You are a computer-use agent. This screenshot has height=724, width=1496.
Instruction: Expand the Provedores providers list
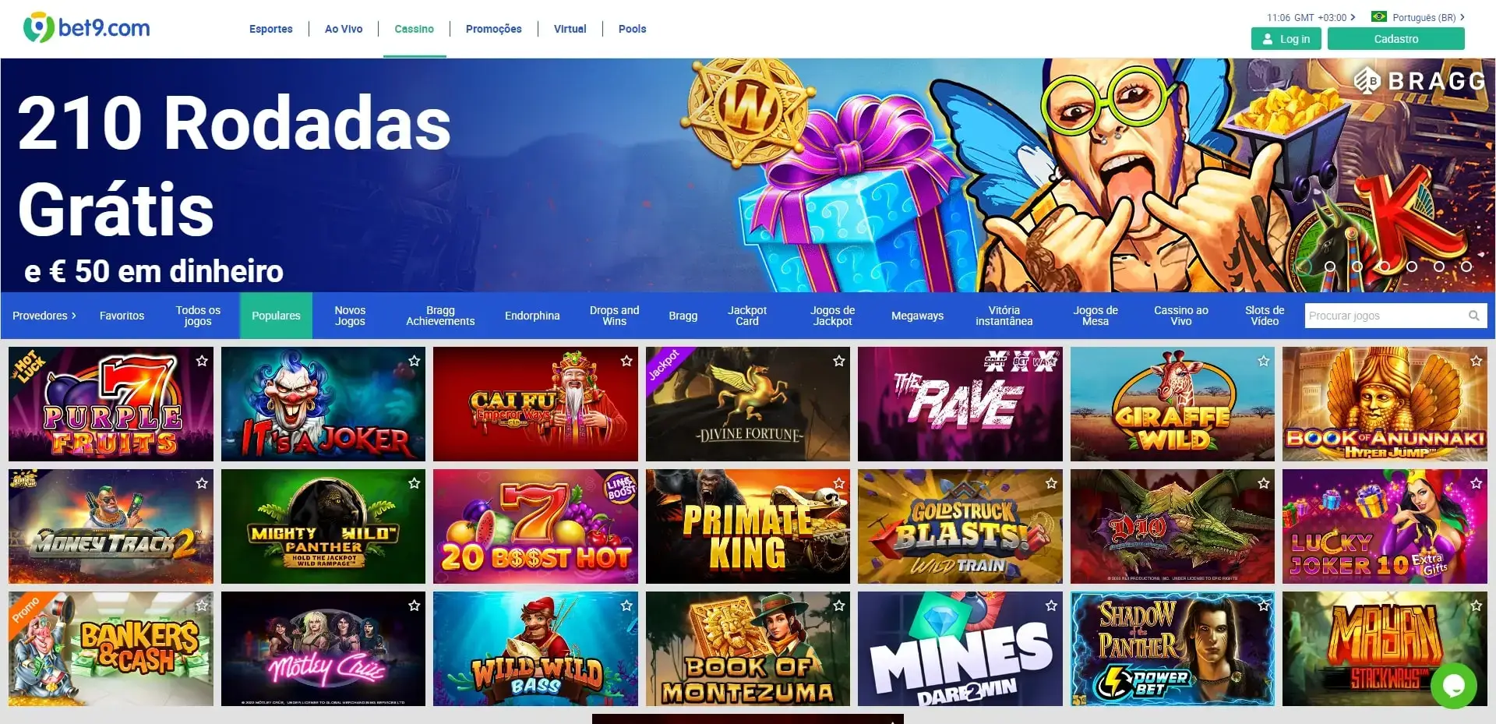coord(44,316)
